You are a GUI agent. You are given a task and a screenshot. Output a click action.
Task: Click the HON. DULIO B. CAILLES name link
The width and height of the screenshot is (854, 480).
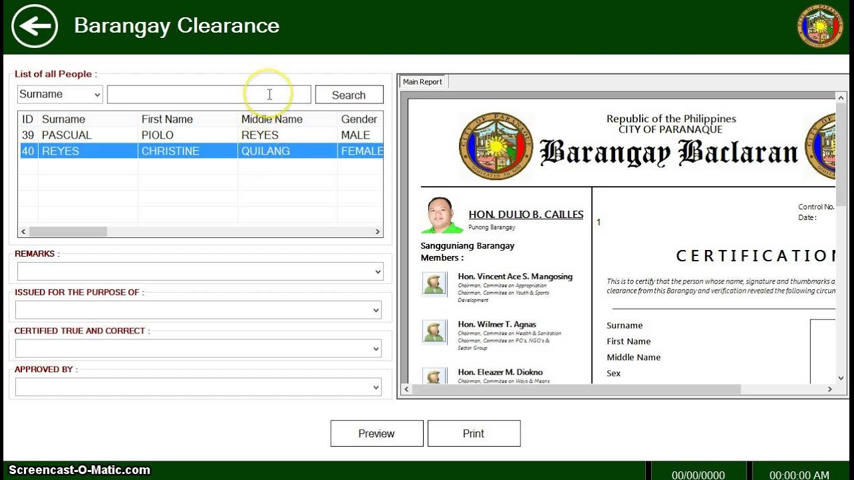[526, 214]
